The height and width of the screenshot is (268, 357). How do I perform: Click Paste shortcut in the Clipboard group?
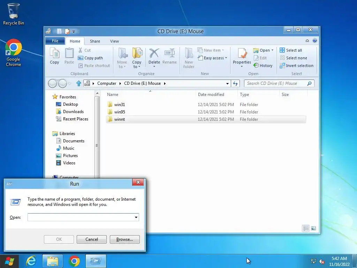click(94, 66)
